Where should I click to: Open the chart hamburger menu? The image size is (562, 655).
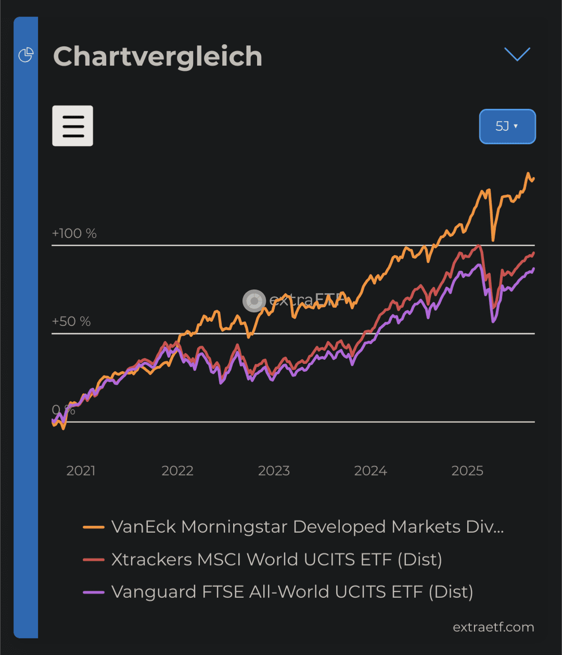tap(73, 126)
